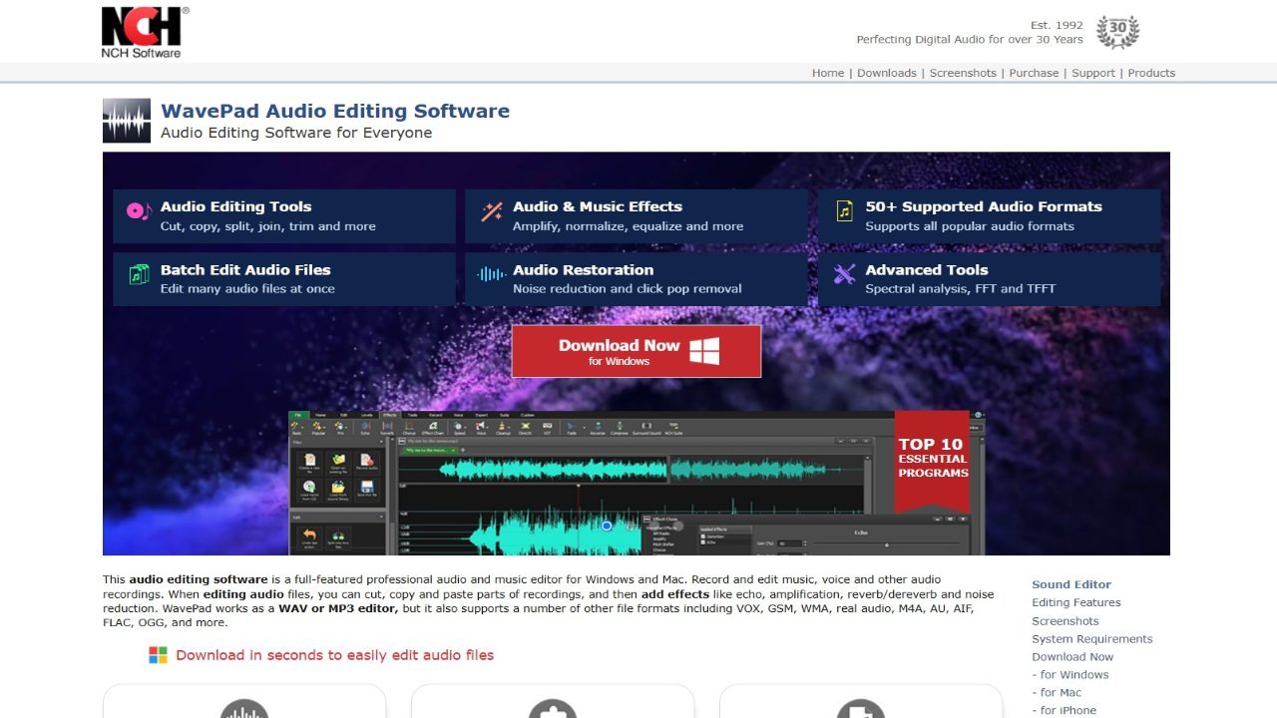Click the bold "add effects" text in the paragraph
1277x718 pixels.
tap(675, 594)
